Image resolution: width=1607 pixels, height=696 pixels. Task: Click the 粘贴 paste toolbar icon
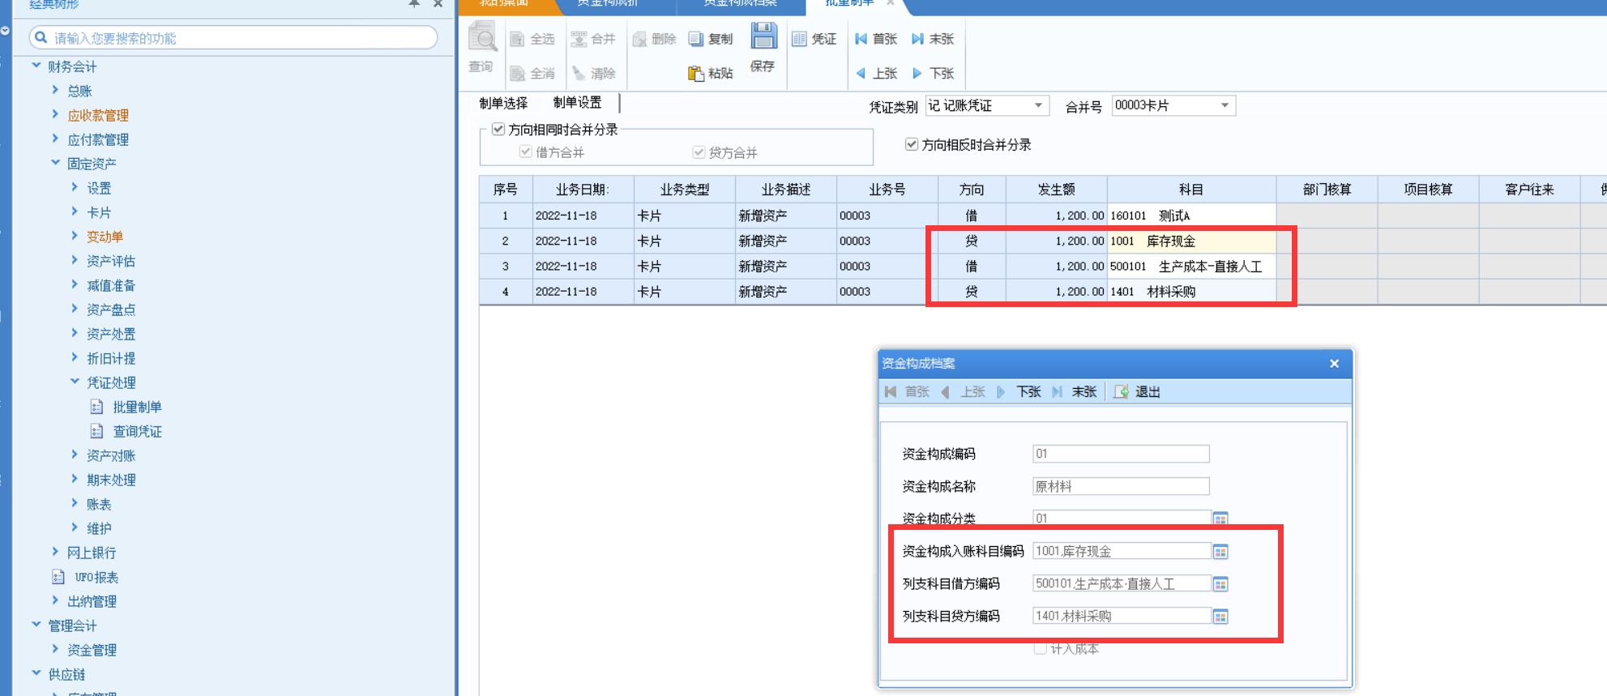pos(695,74)
